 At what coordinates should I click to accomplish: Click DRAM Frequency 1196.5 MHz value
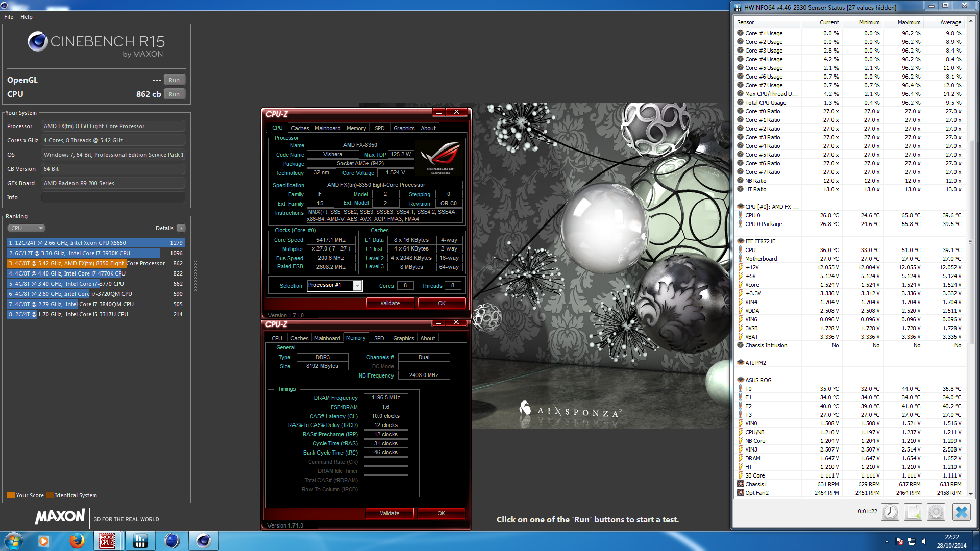(386, 397)
